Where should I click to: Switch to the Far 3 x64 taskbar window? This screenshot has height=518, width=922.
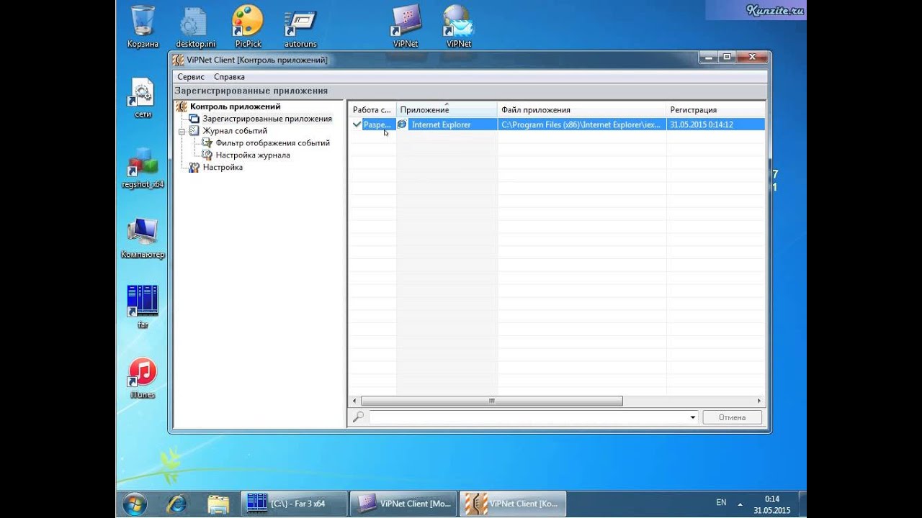pos(293,504)
